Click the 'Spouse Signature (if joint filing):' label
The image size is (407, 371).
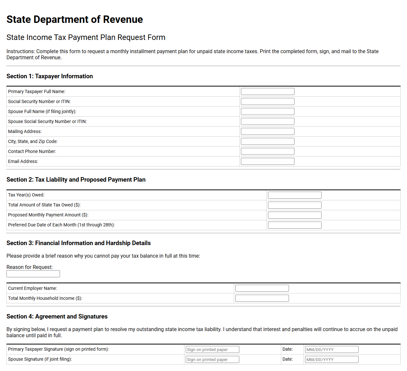(x=40, y=359)
